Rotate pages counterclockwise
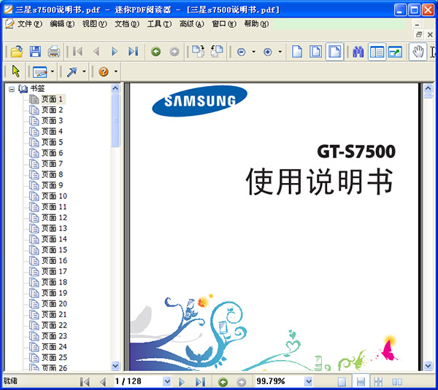Viewport: 438px width, 390px height. [217, 52]
